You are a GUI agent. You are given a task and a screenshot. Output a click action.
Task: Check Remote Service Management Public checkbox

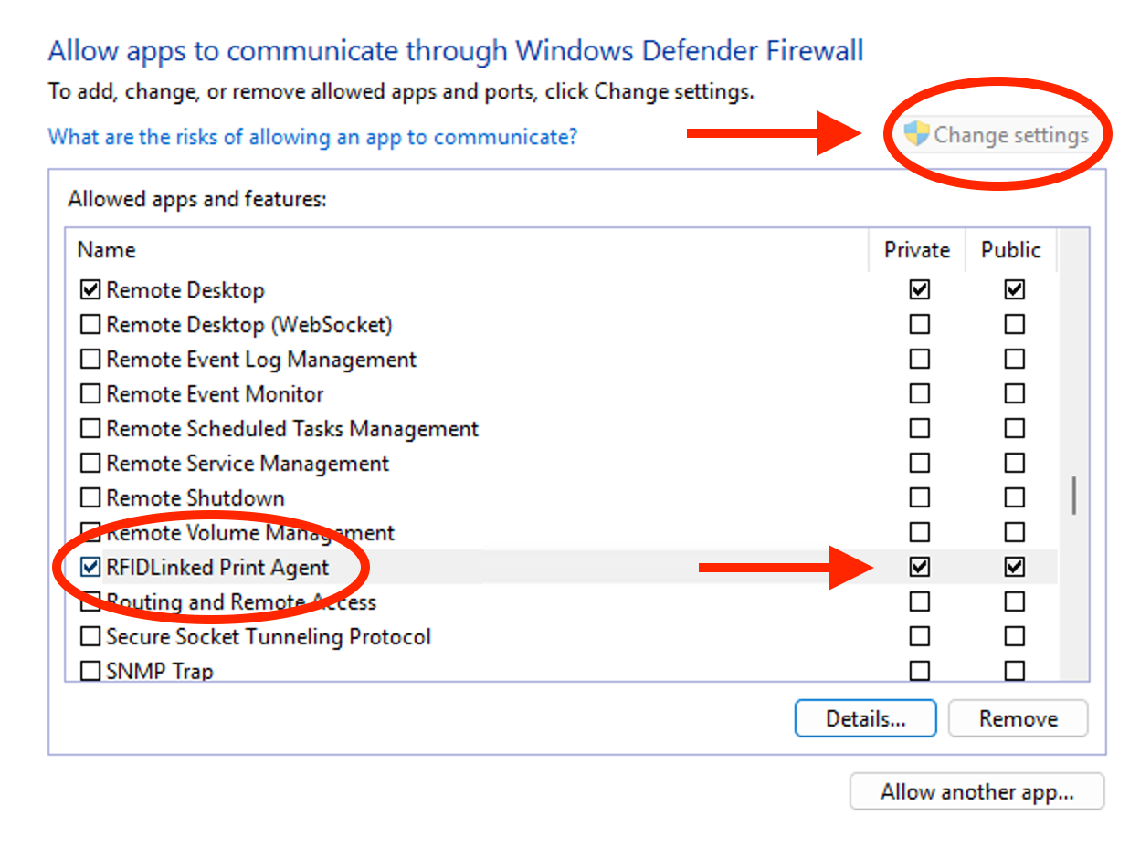click(1014, 464)
